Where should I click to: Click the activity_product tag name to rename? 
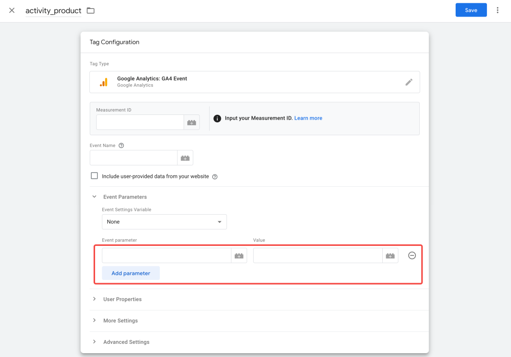[53, 11]
